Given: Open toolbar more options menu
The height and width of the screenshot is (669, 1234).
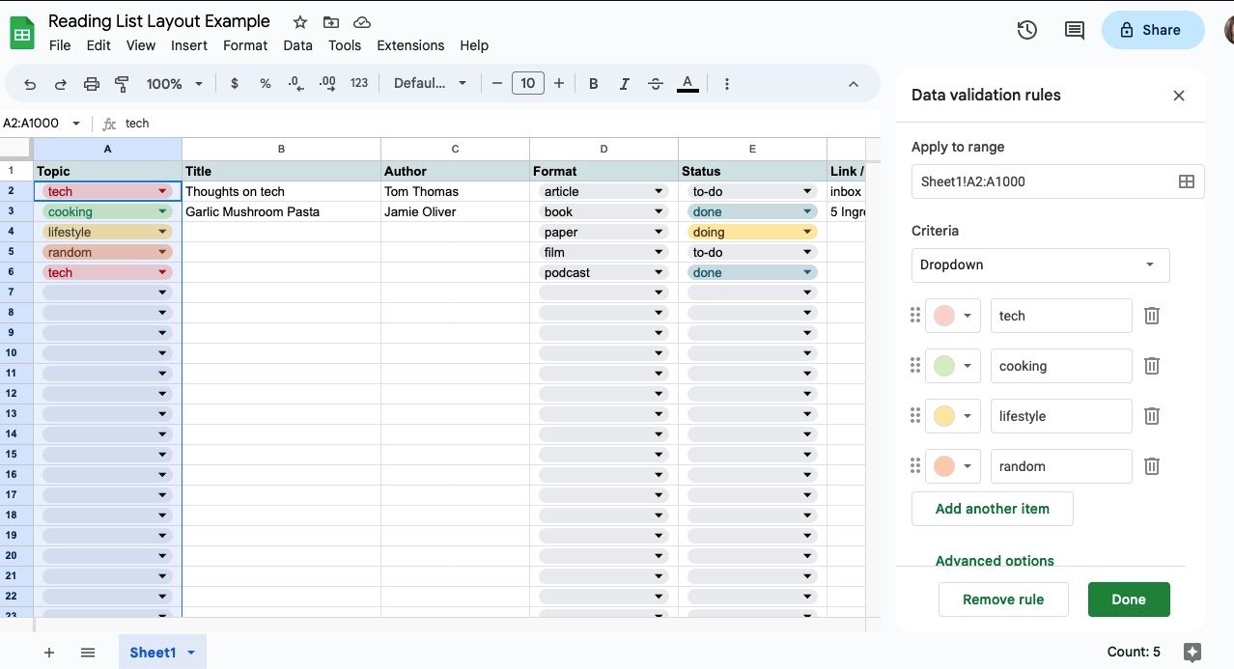Looking at the screenshot, I should [727, 84].
